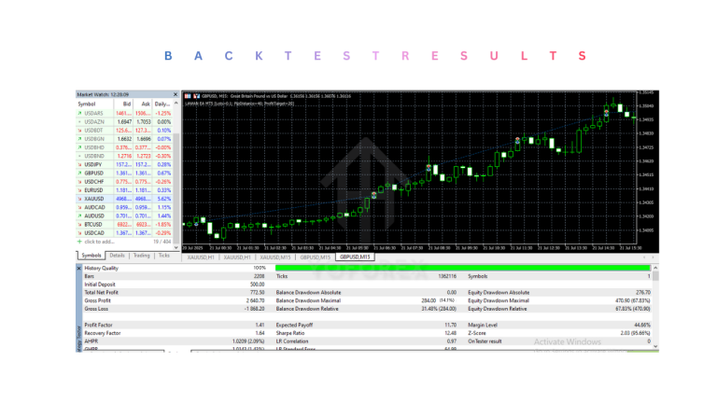Click the GBPUSD up-arrow symbol icon
717x403 pixels.
(x=79, y=173)
